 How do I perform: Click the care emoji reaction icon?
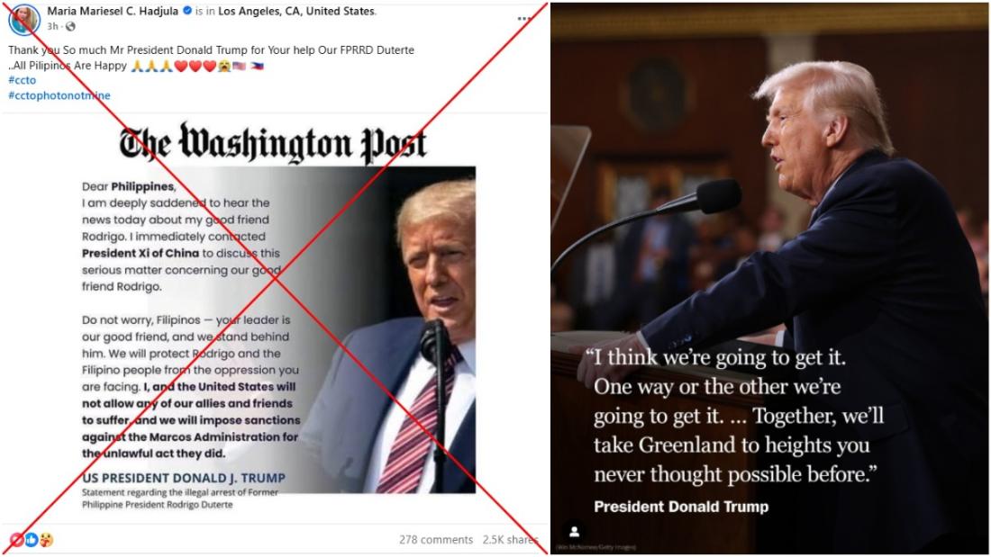[46, 540]
